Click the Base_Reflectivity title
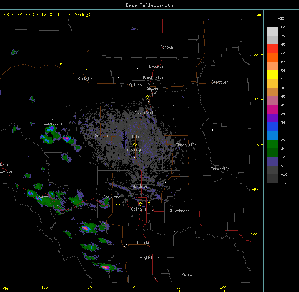 point(149,5)
